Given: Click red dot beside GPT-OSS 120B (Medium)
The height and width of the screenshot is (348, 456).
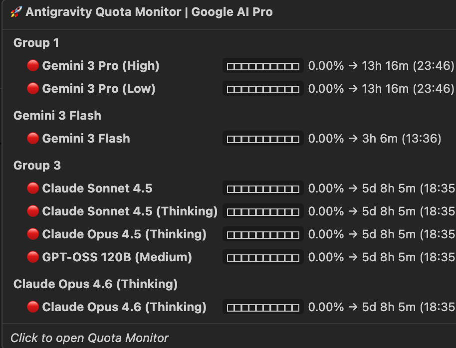Looking at the screenshot, I should tap(33, 257).
